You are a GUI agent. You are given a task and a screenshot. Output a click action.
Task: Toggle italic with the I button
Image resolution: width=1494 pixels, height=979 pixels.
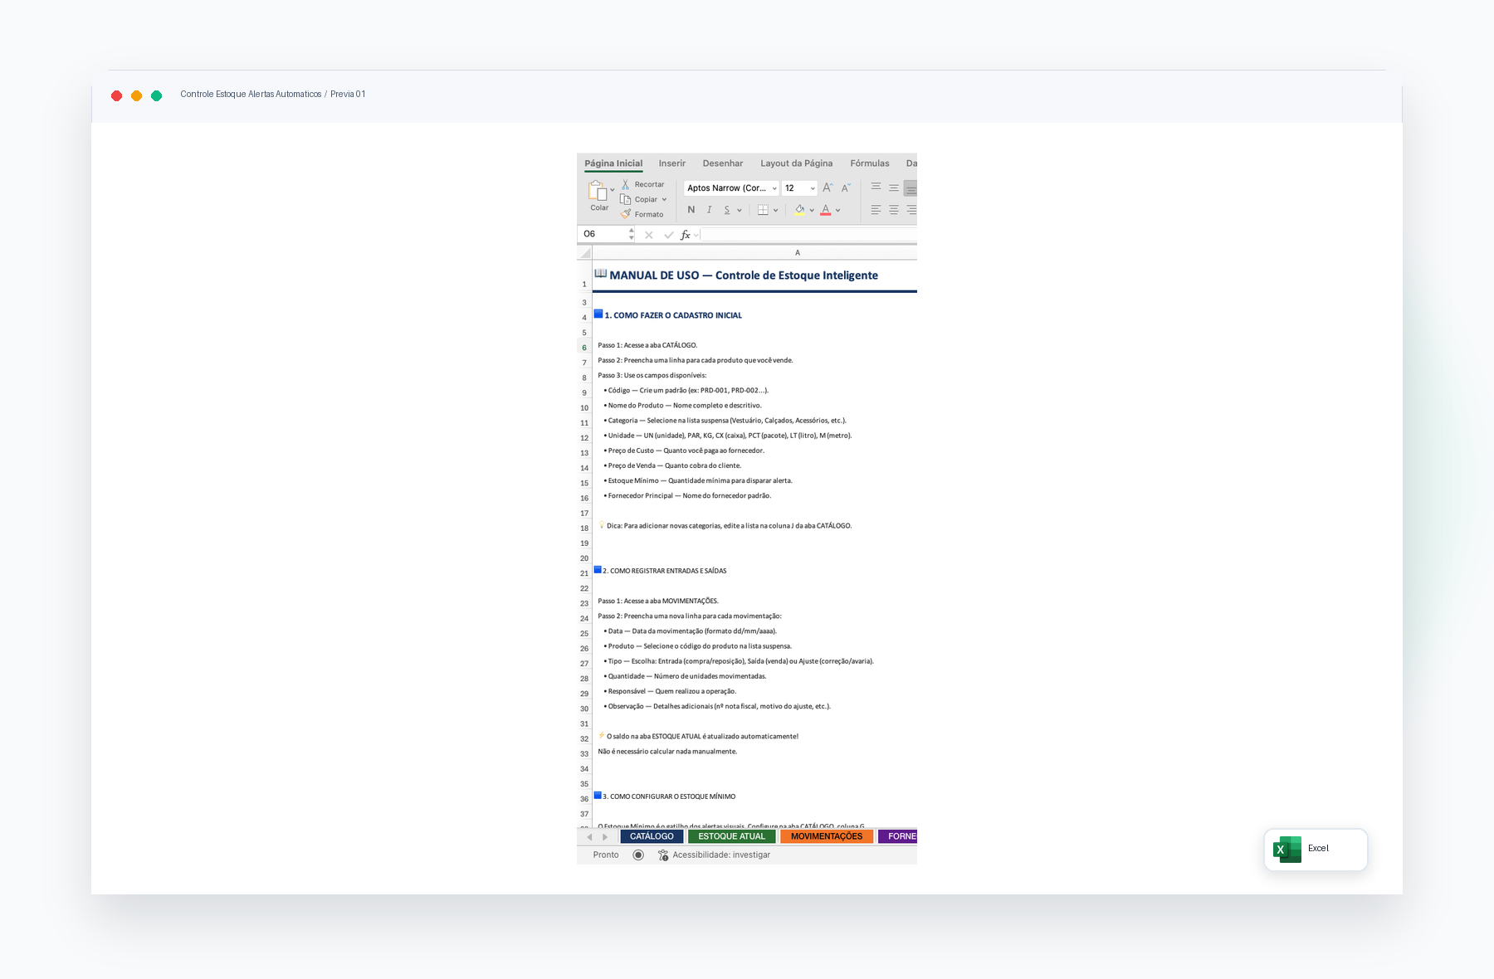point(709,210)
